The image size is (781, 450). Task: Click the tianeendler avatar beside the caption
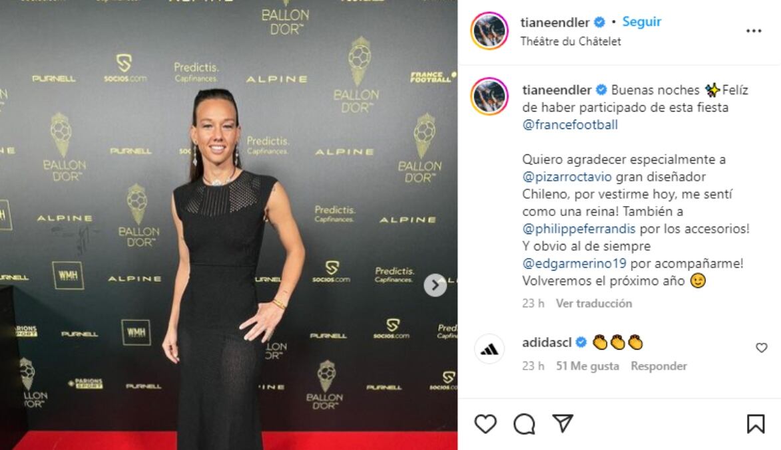click(489, 96)
